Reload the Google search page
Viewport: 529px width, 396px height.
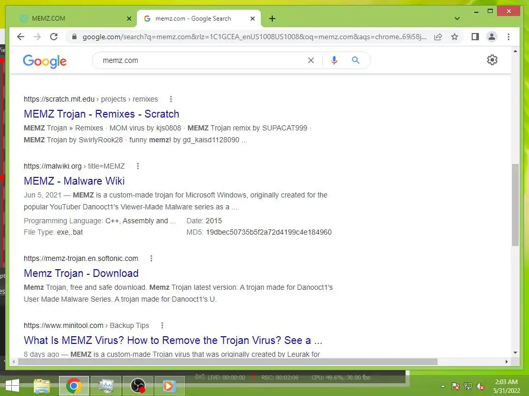click(54, 37)
